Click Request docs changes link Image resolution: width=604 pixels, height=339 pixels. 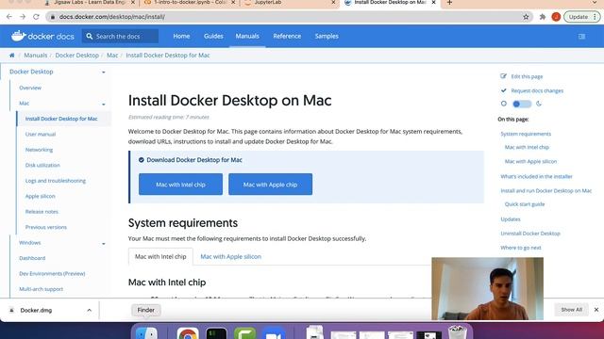537,90
